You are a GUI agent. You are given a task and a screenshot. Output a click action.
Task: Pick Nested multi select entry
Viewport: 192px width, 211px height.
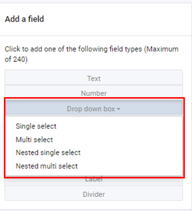(47, 166)
